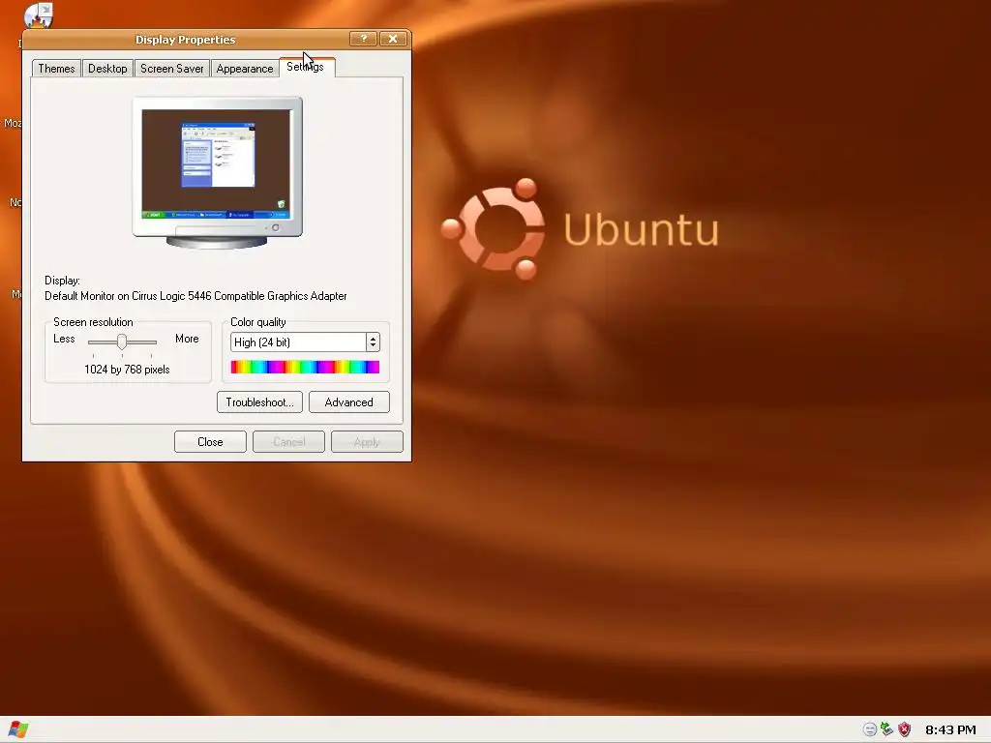Open the red security shield tray icon
The image size is (991, 743).
[905, 729]
